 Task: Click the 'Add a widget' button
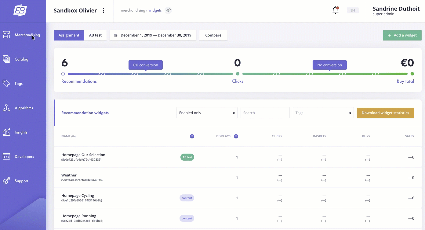coord(402,35)
